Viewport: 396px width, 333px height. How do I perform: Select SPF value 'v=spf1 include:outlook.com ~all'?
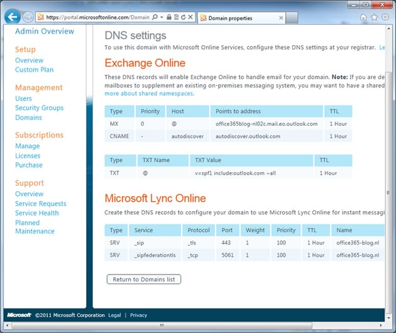point(235,173)
